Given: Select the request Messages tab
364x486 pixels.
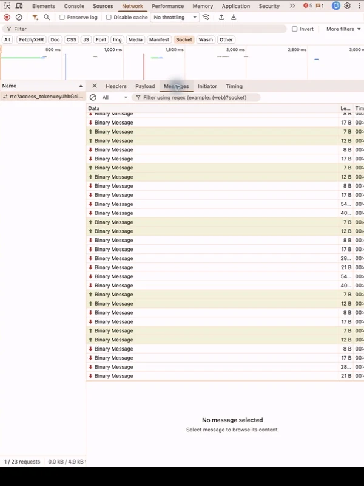Looking at the screenshot, I should click(x=176, y=86).
